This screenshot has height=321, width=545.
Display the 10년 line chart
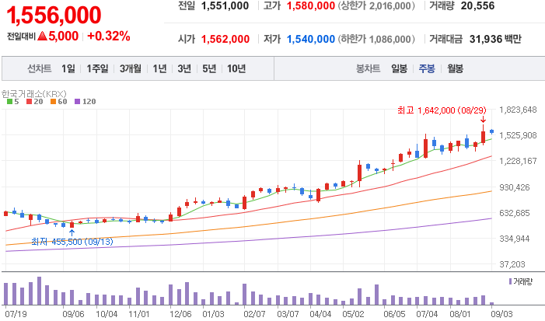[236, 68]
